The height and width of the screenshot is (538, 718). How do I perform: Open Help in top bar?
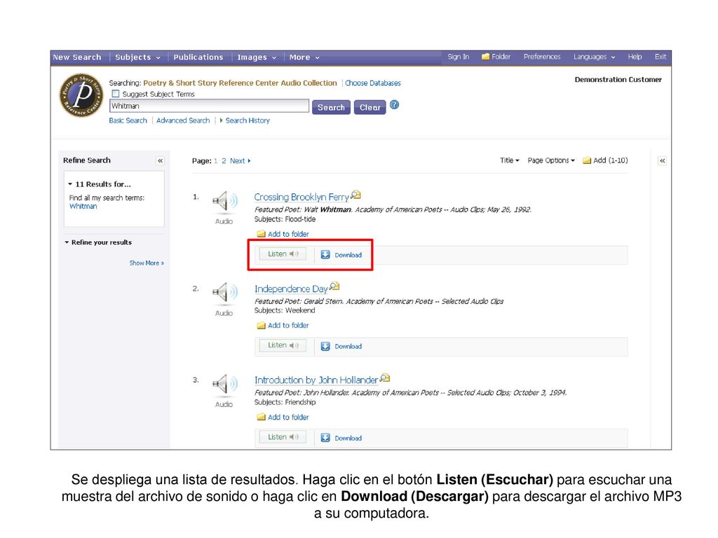[635, 57]
